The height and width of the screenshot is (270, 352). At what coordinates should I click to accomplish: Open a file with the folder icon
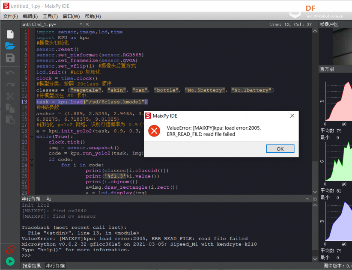click(x=10, y=46)
